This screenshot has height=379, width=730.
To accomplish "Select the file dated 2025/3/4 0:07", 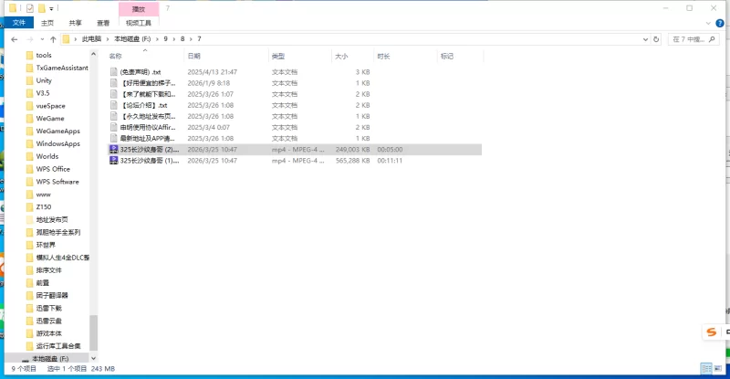I will (x=295, y=127).
